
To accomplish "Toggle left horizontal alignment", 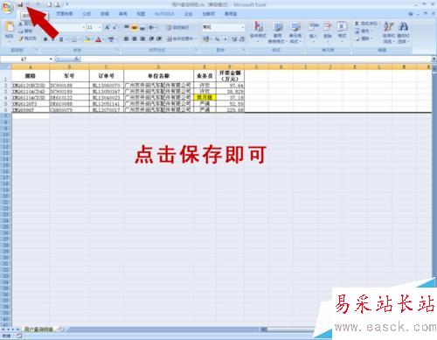I will tap(127, 38).
